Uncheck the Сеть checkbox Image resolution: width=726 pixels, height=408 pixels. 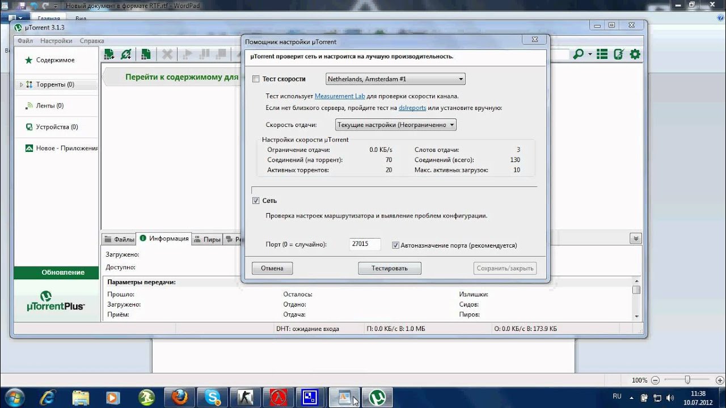pyautogui.click(x=256, y=201)
